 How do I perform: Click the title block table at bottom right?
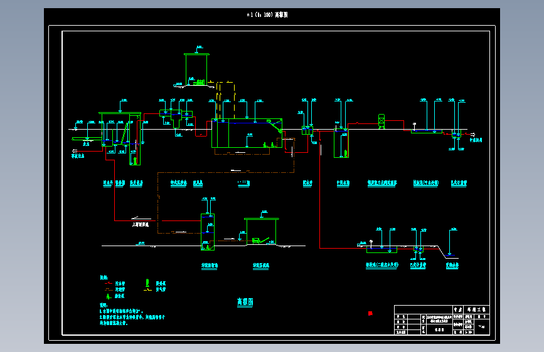point(442,320)
